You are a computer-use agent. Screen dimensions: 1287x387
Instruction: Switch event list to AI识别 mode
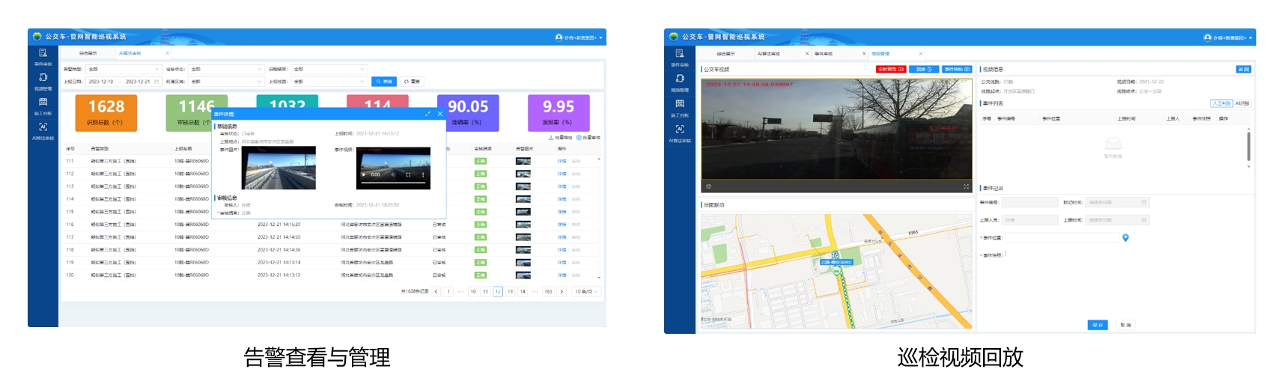(1242, 103)
